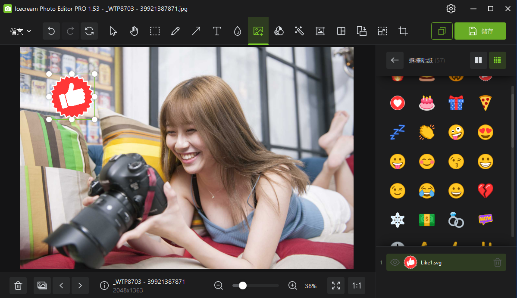Image resolution: width=517 pixels, height=298 pixels.
Task: Open the 檔案 file dropdown menu
Action: point(21,31)
